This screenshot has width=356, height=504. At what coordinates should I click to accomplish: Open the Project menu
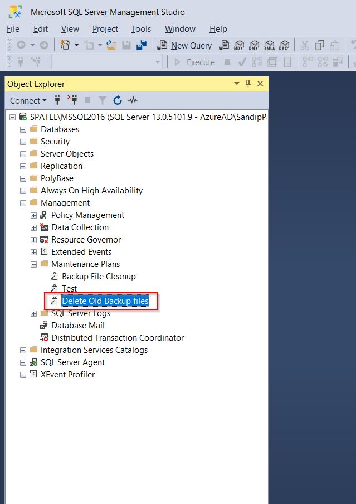pos(105,29)
